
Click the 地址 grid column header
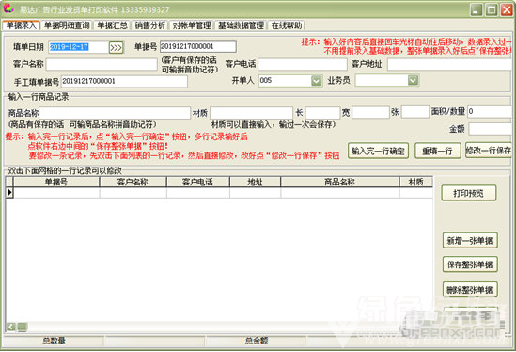[255, 182]
